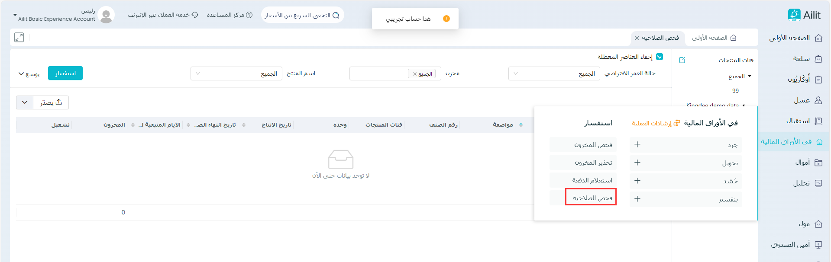Click the استفسار query button
The image size is (831, 262).
pos(65,73)
